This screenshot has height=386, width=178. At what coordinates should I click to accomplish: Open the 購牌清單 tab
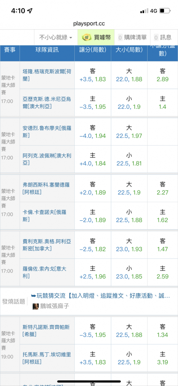pos(132,37)
